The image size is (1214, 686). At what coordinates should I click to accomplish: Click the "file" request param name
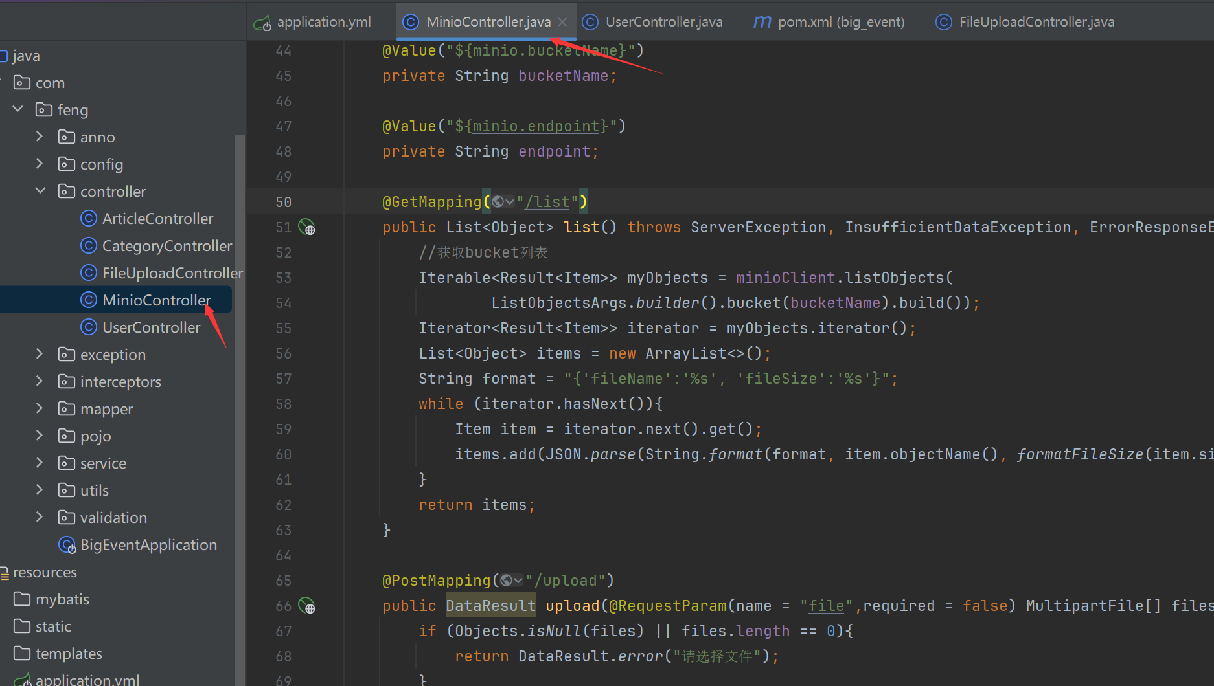coord(827,606)
